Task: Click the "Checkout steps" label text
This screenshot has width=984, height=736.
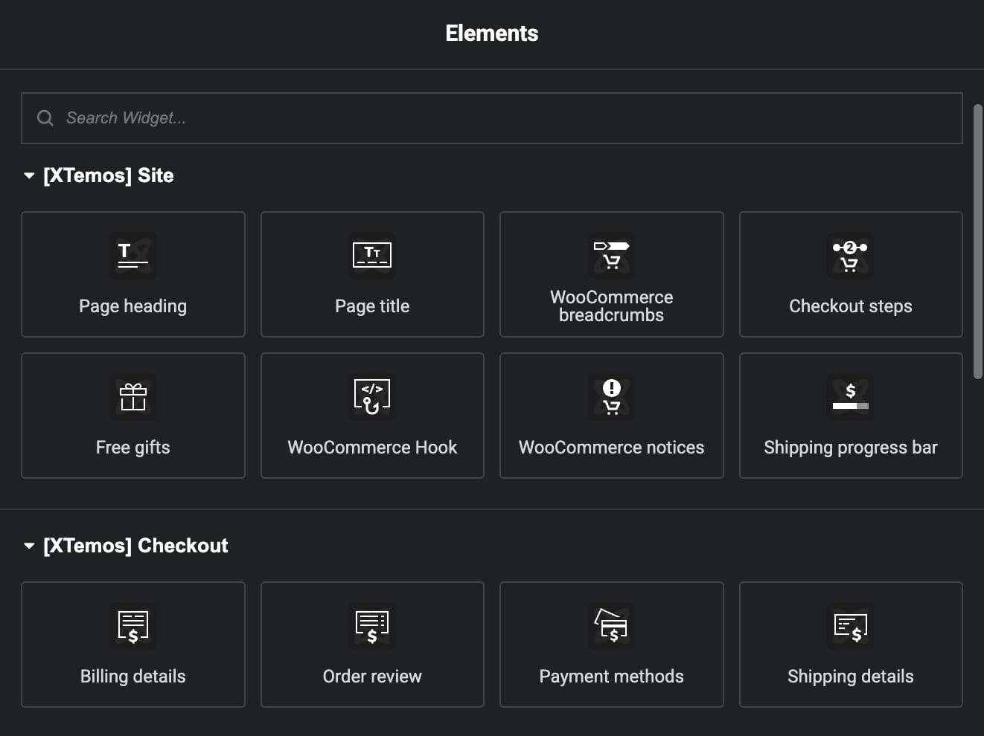Action: click(x=851, y=306)
